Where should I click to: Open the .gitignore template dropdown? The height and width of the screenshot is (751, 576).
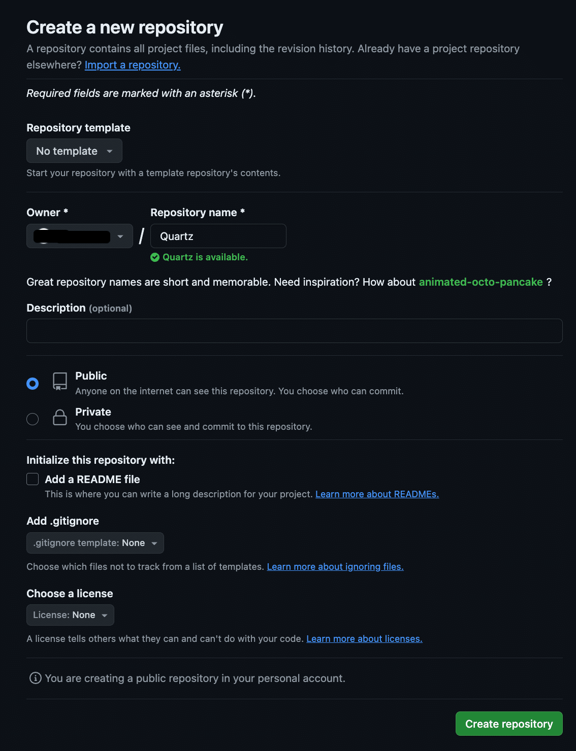point(95,542)
